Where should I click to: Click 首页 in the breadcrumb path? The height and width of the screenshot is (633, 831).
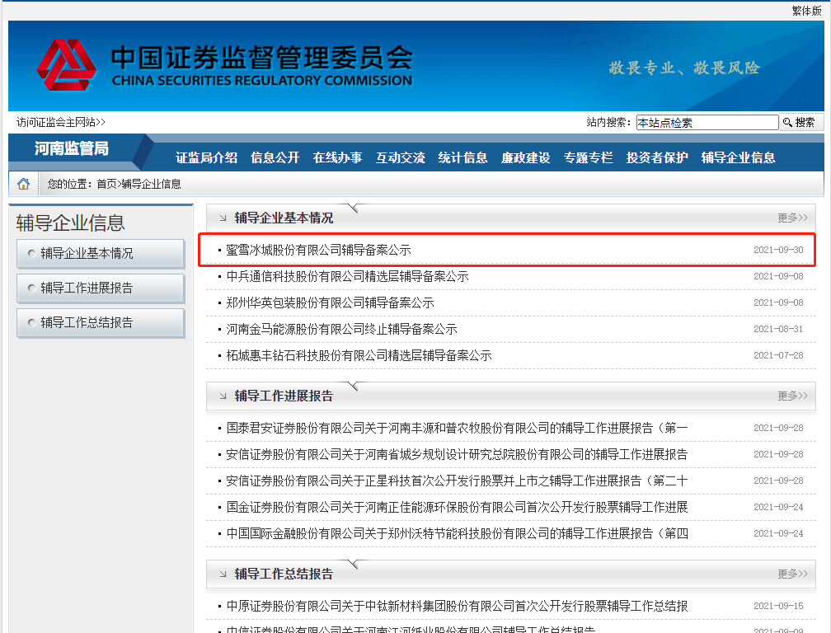(x=106, y=184)
